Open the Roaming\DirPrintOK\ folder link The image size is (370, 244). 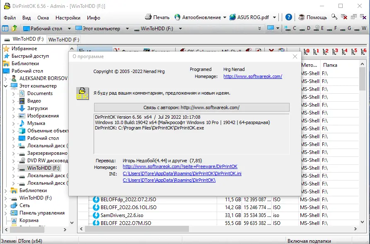point(169,180)
